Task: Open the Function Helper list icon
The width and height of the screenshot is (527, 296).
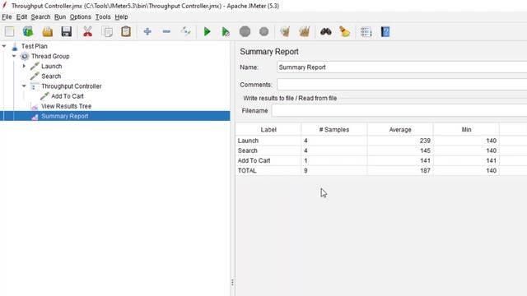Action: click(366, 31)
